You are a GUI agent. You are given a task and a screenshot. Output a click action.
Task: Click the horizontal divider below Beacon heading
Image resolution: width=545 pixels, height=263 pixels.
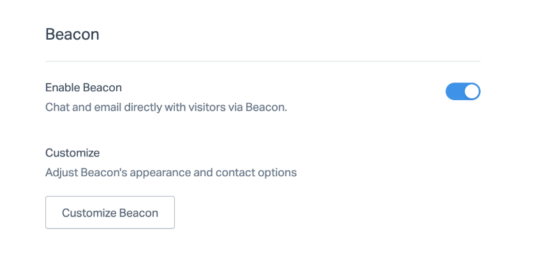point(262,61)
